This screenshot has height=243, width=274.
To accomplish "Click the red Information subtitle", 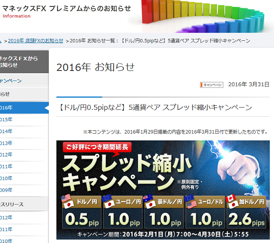I will 16,16.
